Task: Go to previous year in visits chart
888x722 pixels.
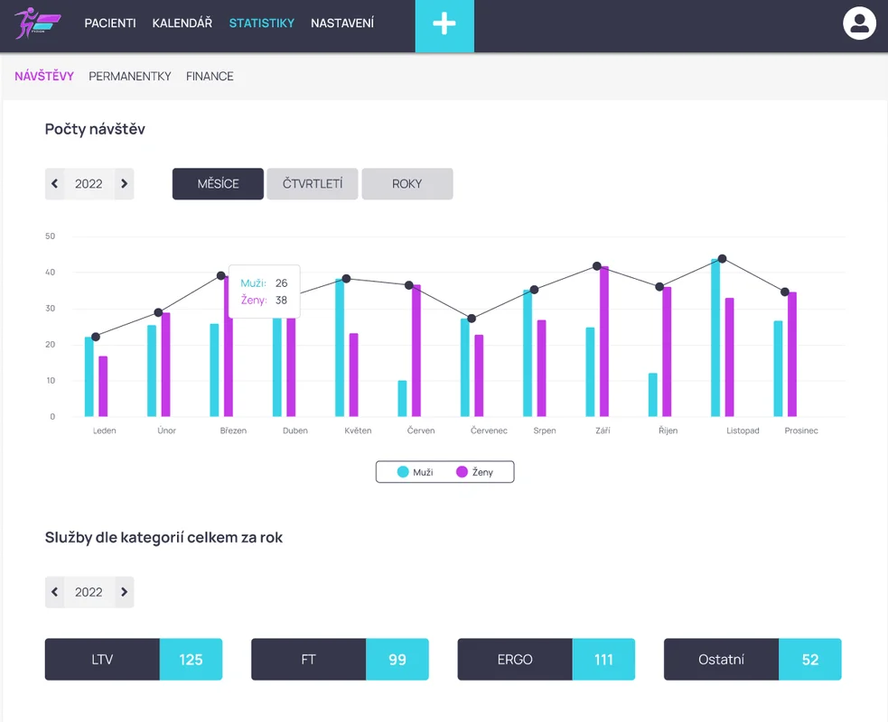Action: click(x=55, y=184)
